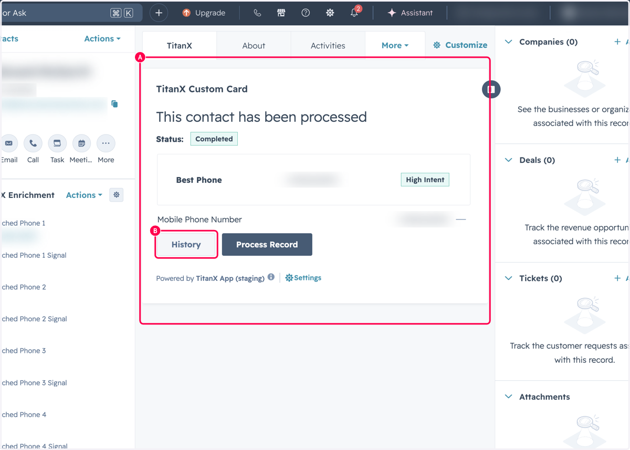630x450 pixels.
Task: Click the Completed status tag
Action: pyautogui.click(x=214, y=139)
